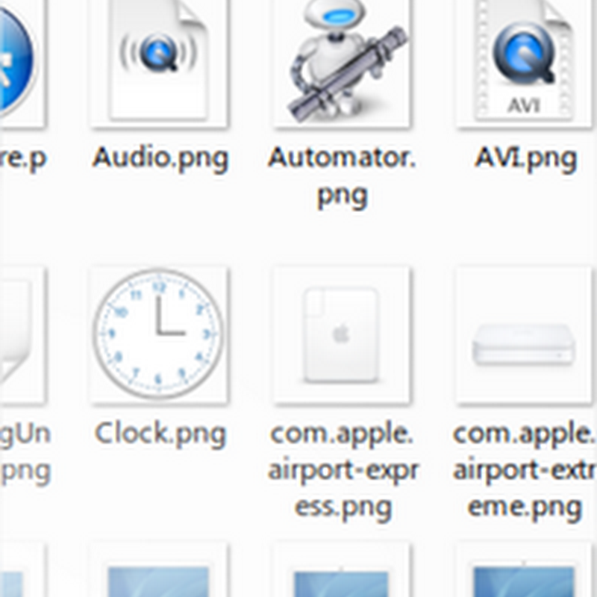Click the com.apple.airport-extreme.png file name
This screenshot has height=597, width=597.
(x=525, y=471)
